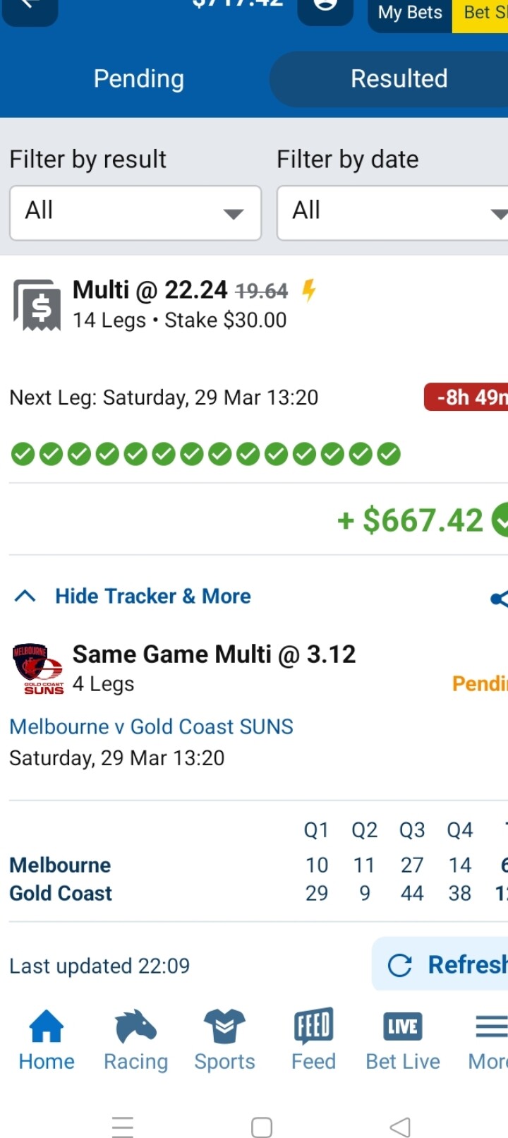Viewport: 508px width, 1138px height.
Task: Open the Filter by date dropdown
Action: point(392,212)
